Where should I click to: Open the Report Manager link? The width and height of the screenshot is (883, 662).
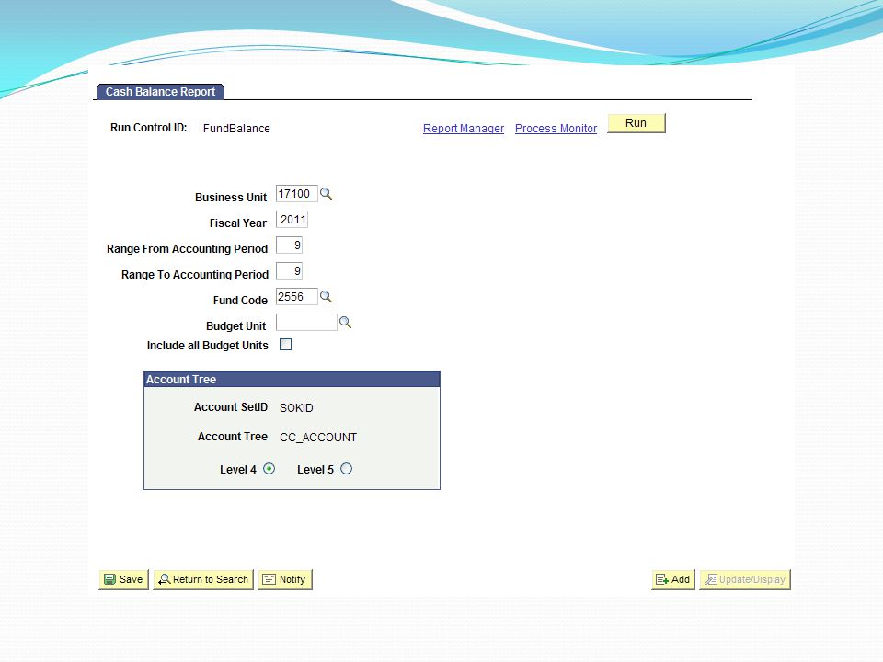tap(464, 129)
